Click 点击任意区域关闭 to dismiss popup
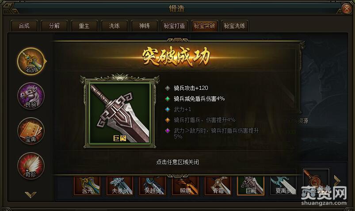The width and height of the screenshot is (355, 211). click(178, 162)
